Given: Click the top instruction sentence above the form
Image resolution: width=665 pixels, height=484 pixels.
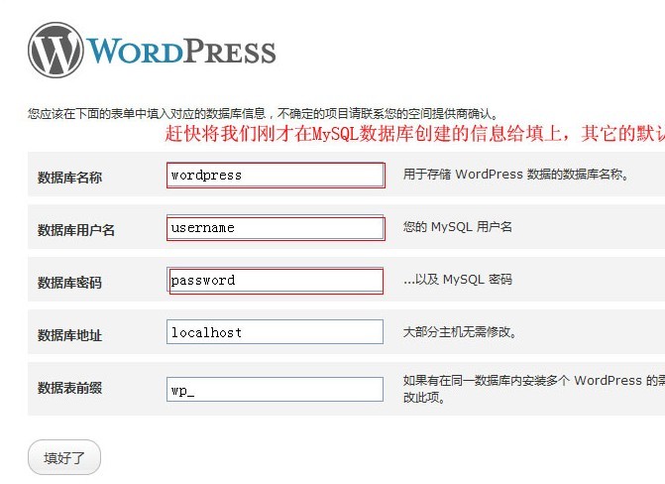Looking at the screenshot, I should tap(264, 114).
